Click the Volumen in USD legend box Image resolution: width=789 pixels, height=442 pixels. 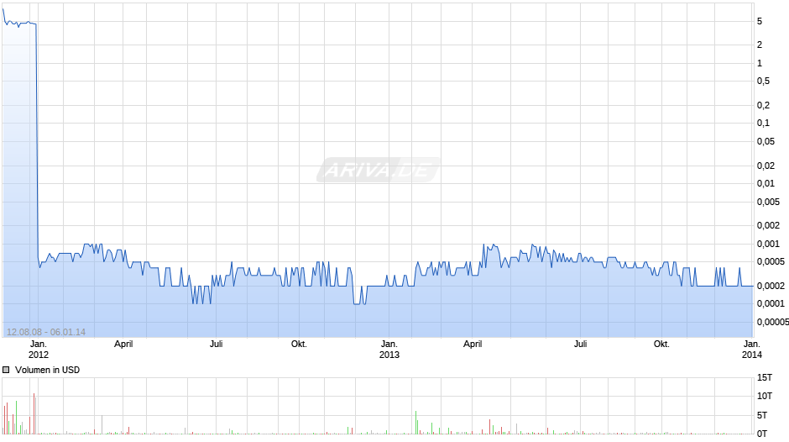point(6,370)
